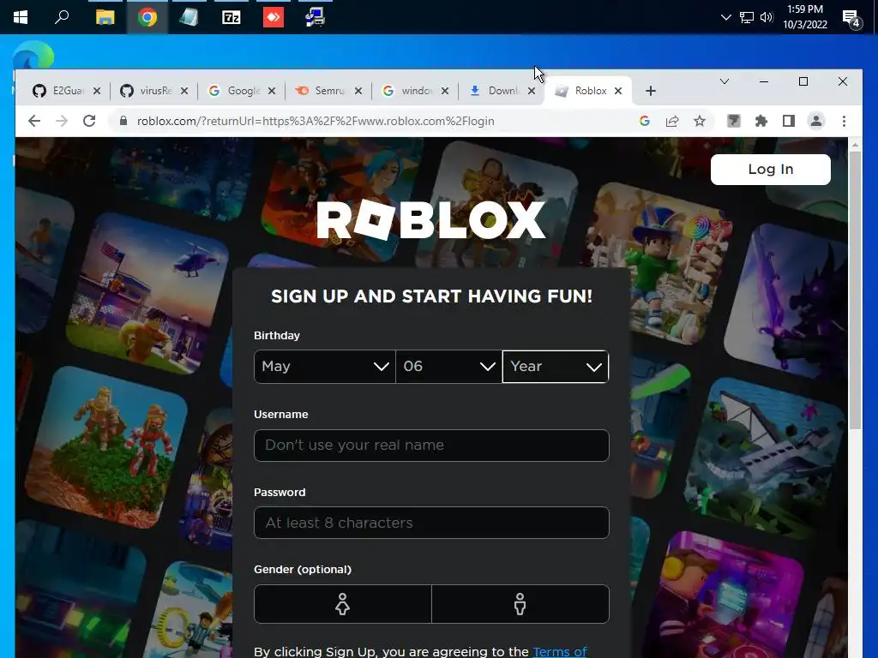Open Chrome tab search chevron
878x658 pixels.
(724, 81)
